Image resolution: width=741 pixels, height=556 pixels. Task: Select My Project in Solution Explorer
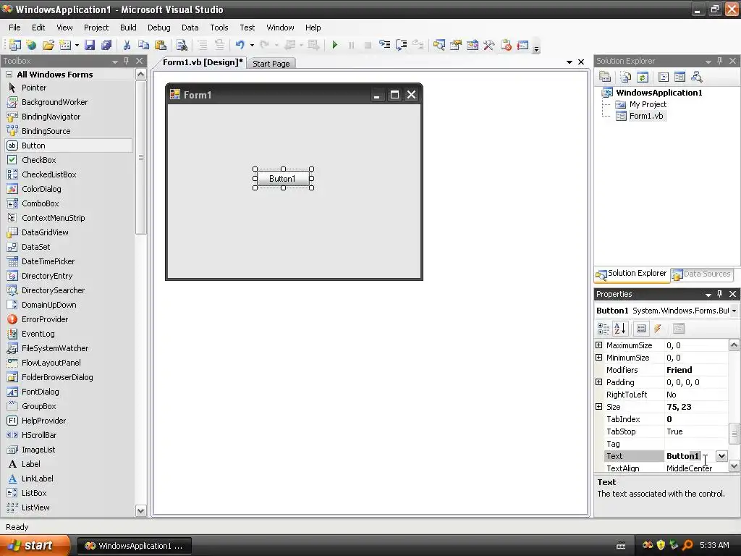click(x=648, y=104)
